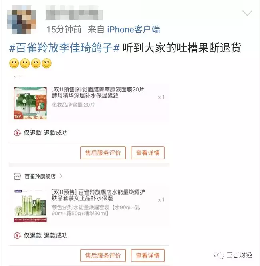Viewport: 260px width, 266px height.
Task: Open the face mask product thumbnail
Action: tap(30, 103)
